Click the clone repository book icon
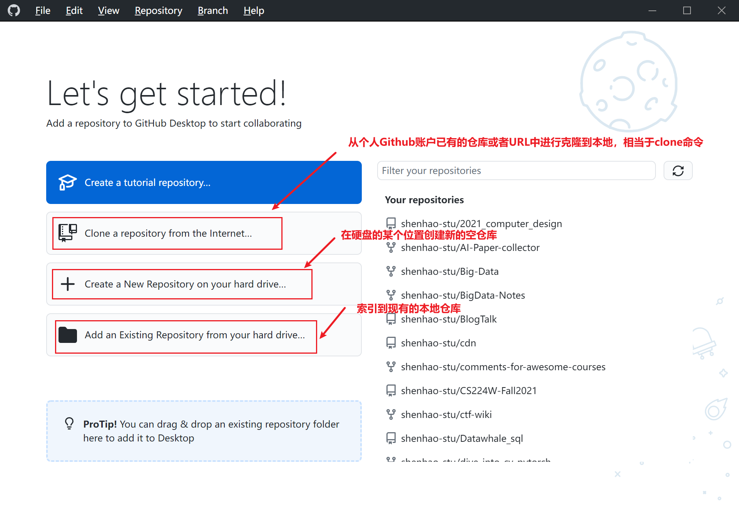This screenshot has height=508, width=739. [67, 233]
